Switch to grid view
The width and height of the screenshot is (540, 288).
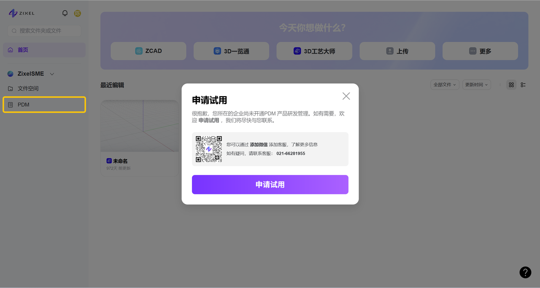click(x=511, y=85)
